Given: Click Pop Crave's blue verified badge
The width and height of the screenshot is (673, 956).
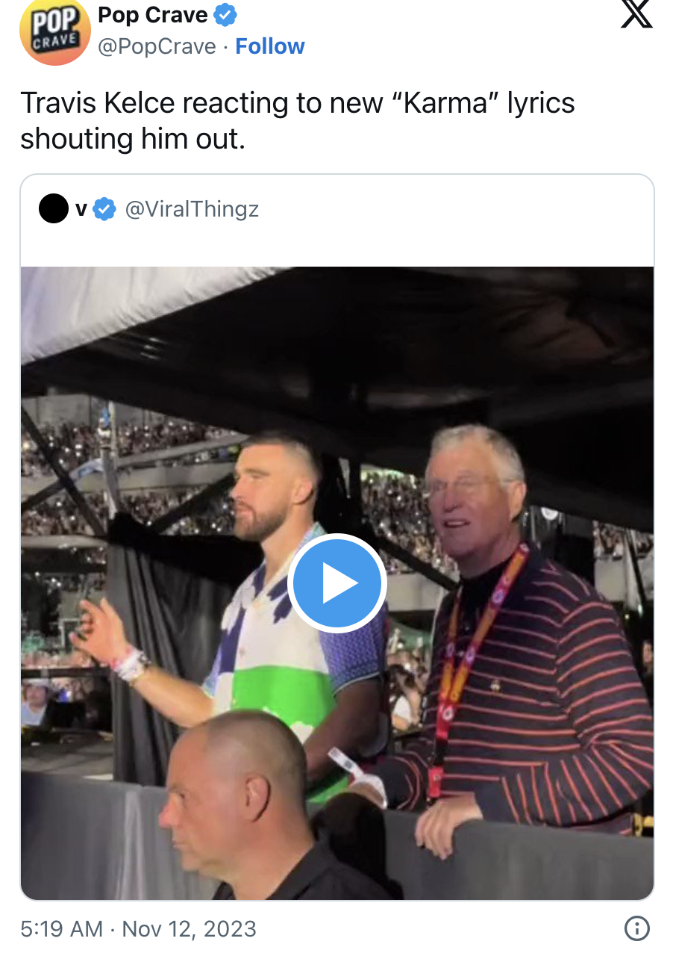Looking at the screenshot, I should pyautogui.click(x=225, y=14).
